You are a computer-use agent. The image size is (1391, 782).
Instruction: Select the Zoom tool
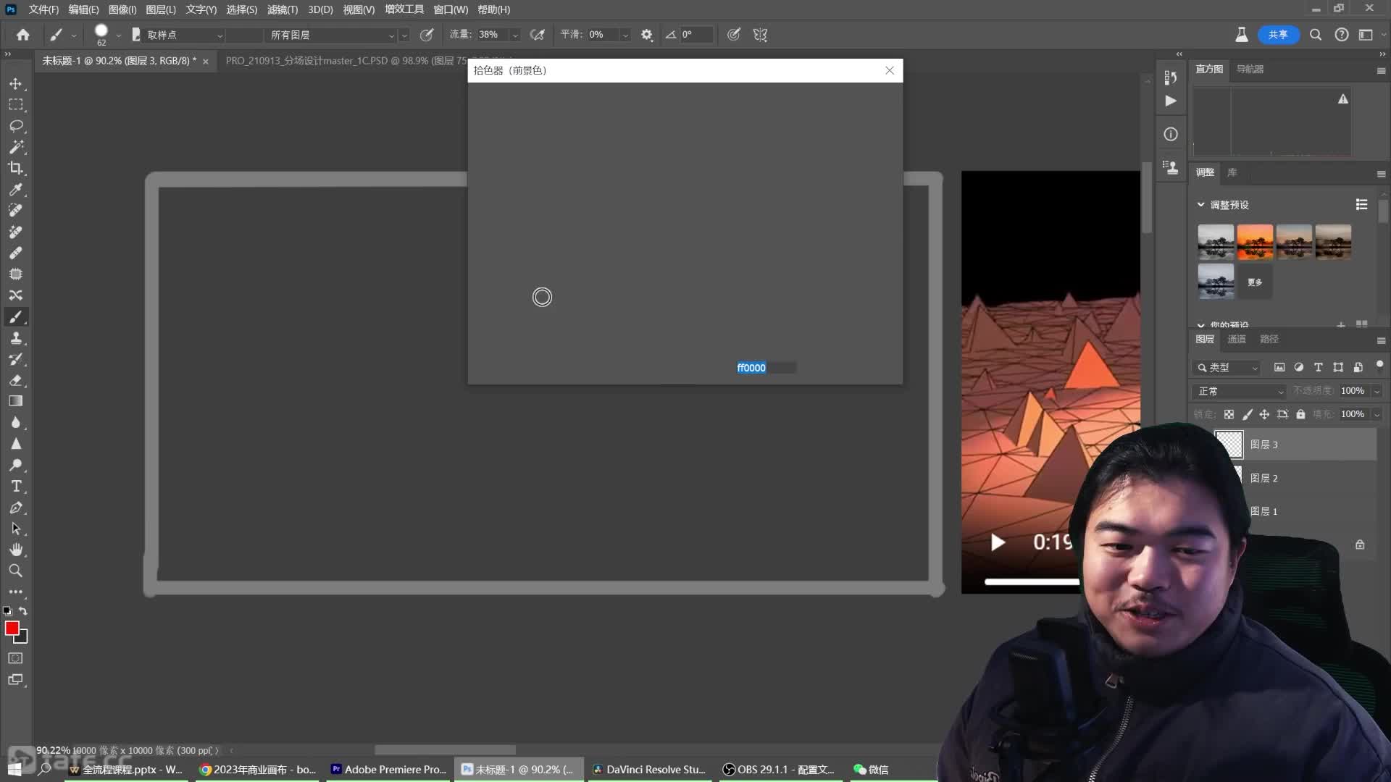pyautogui.click(x=16, y=571)
